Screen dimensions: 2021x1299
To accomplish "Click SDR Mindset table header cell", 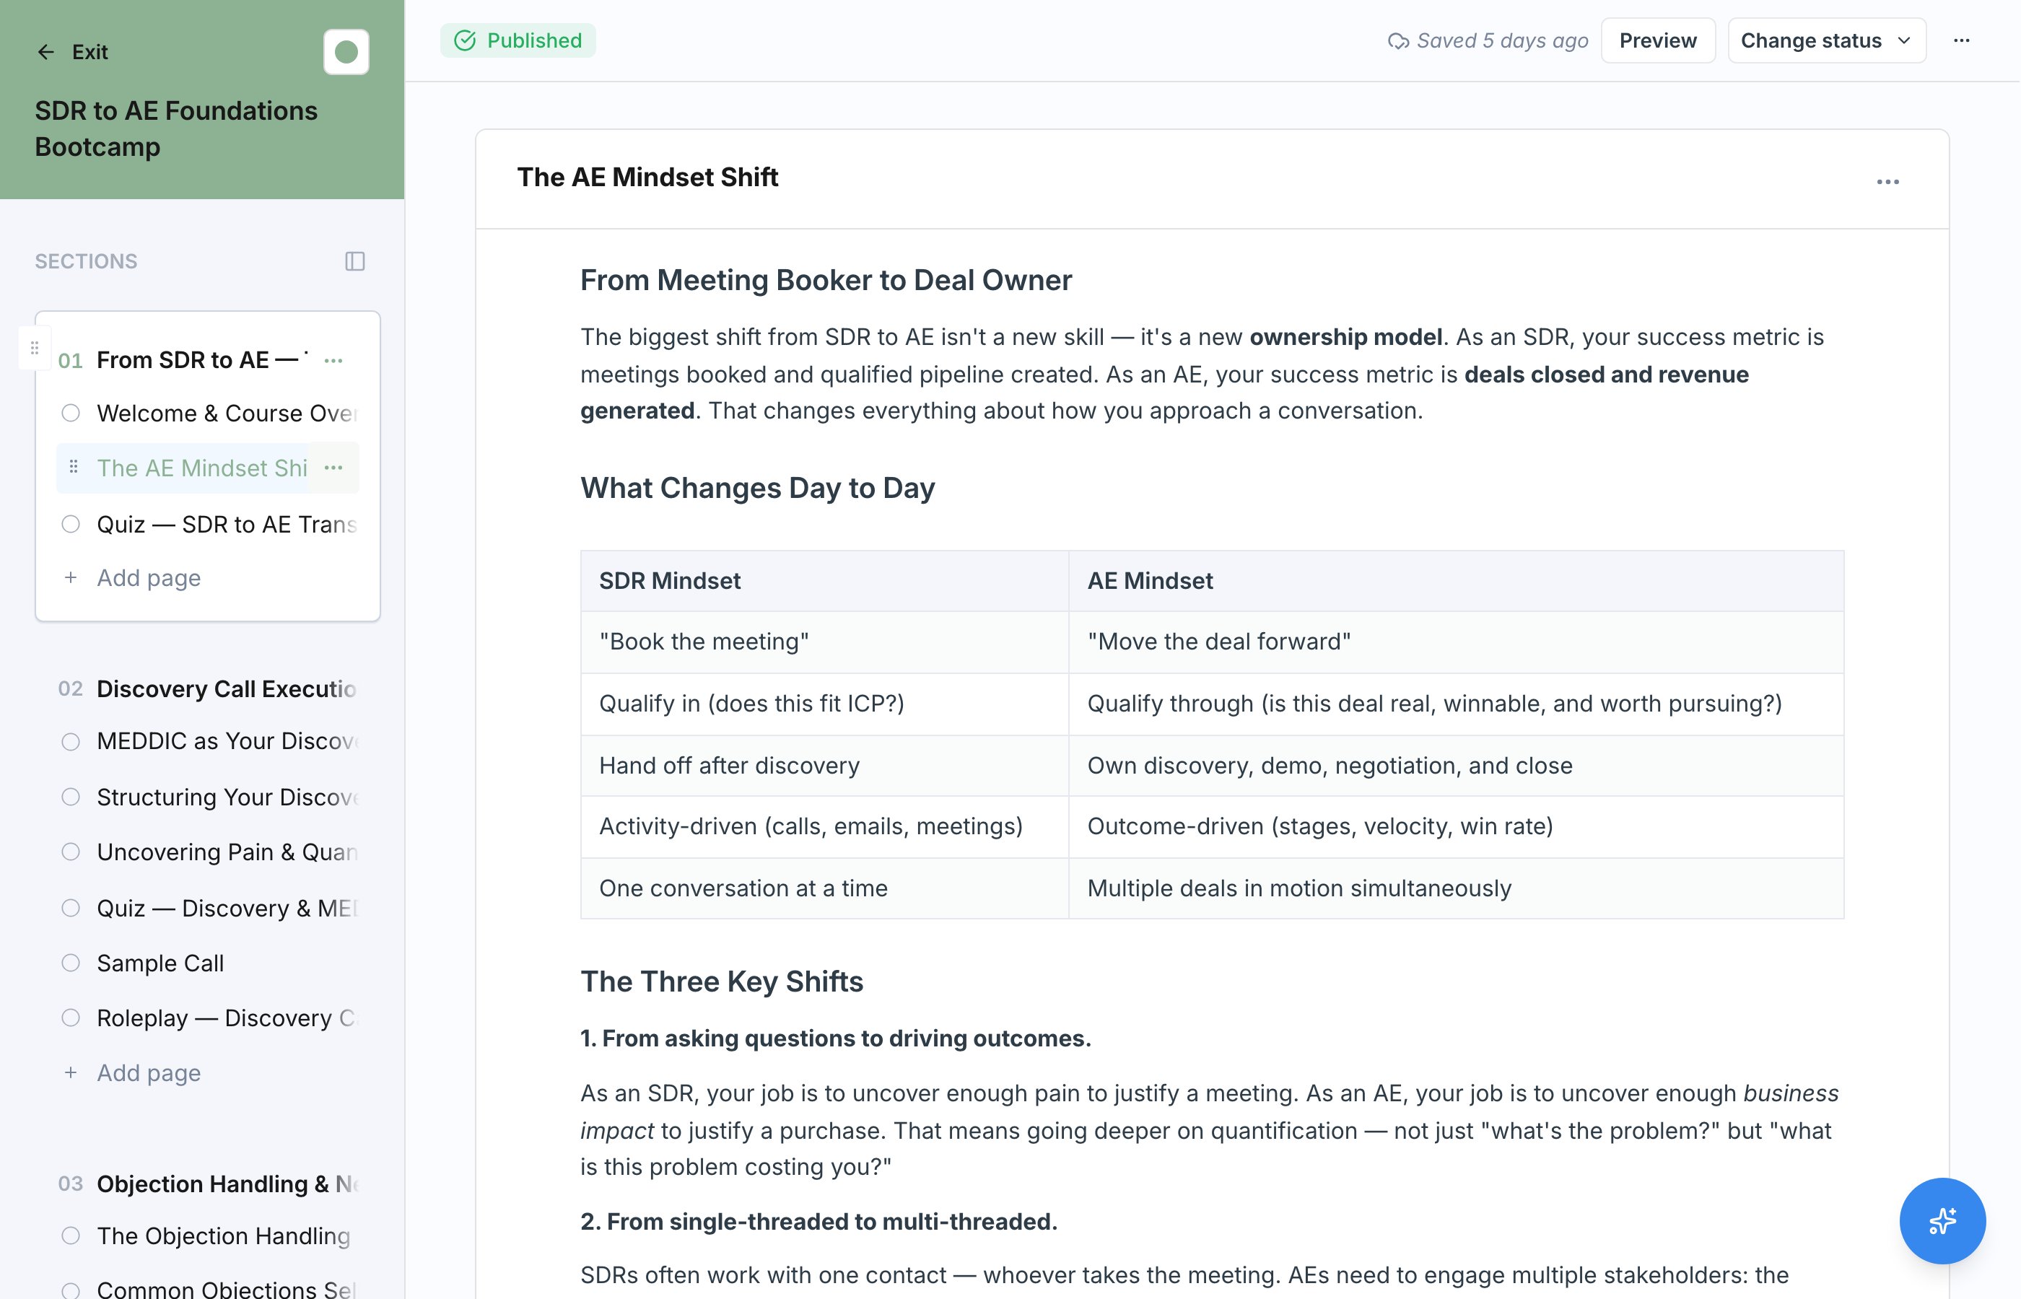I will click(x=824, y=581).
